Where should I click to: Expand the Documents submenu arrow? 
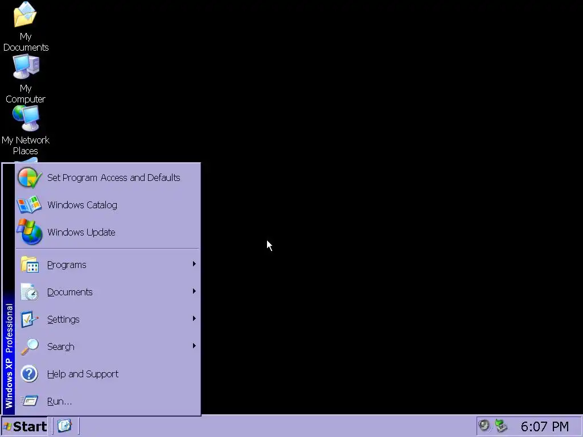pyautogui.click(x=194, y=291)
